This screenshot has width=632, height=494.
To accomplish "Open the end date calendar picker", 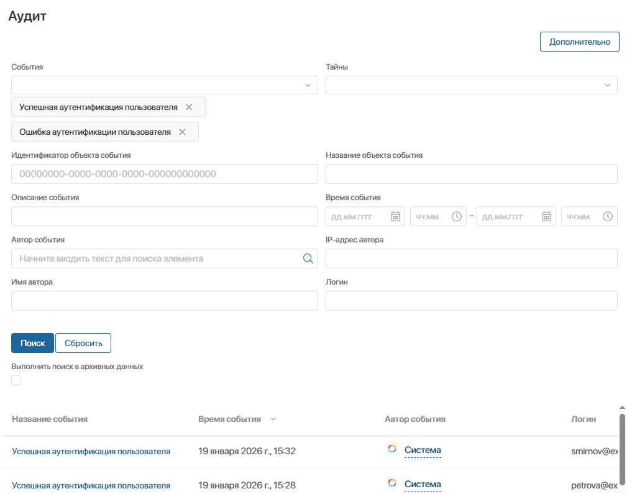I will [546, 216].
